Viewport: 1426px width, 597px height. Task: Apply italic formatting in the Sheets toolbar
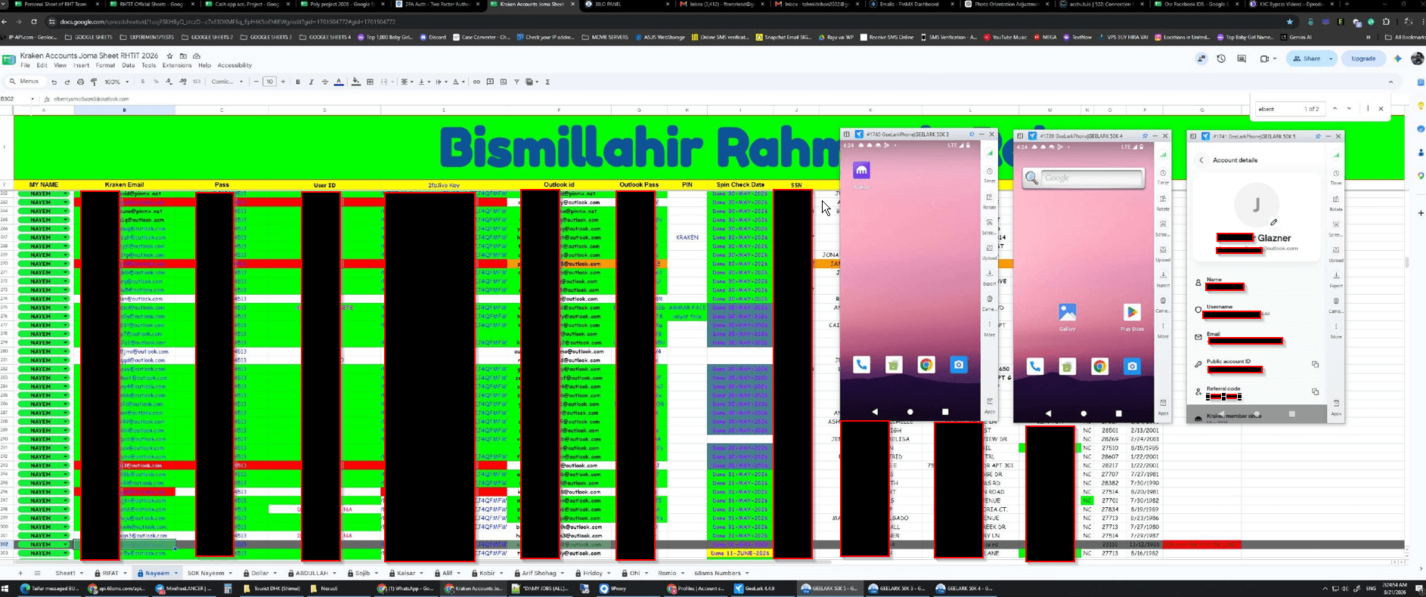(311, 82)
